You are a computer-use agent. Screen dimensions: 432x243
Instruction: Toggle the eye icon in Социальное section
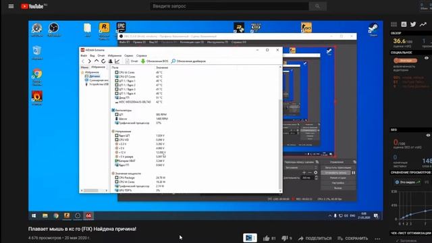427,58
